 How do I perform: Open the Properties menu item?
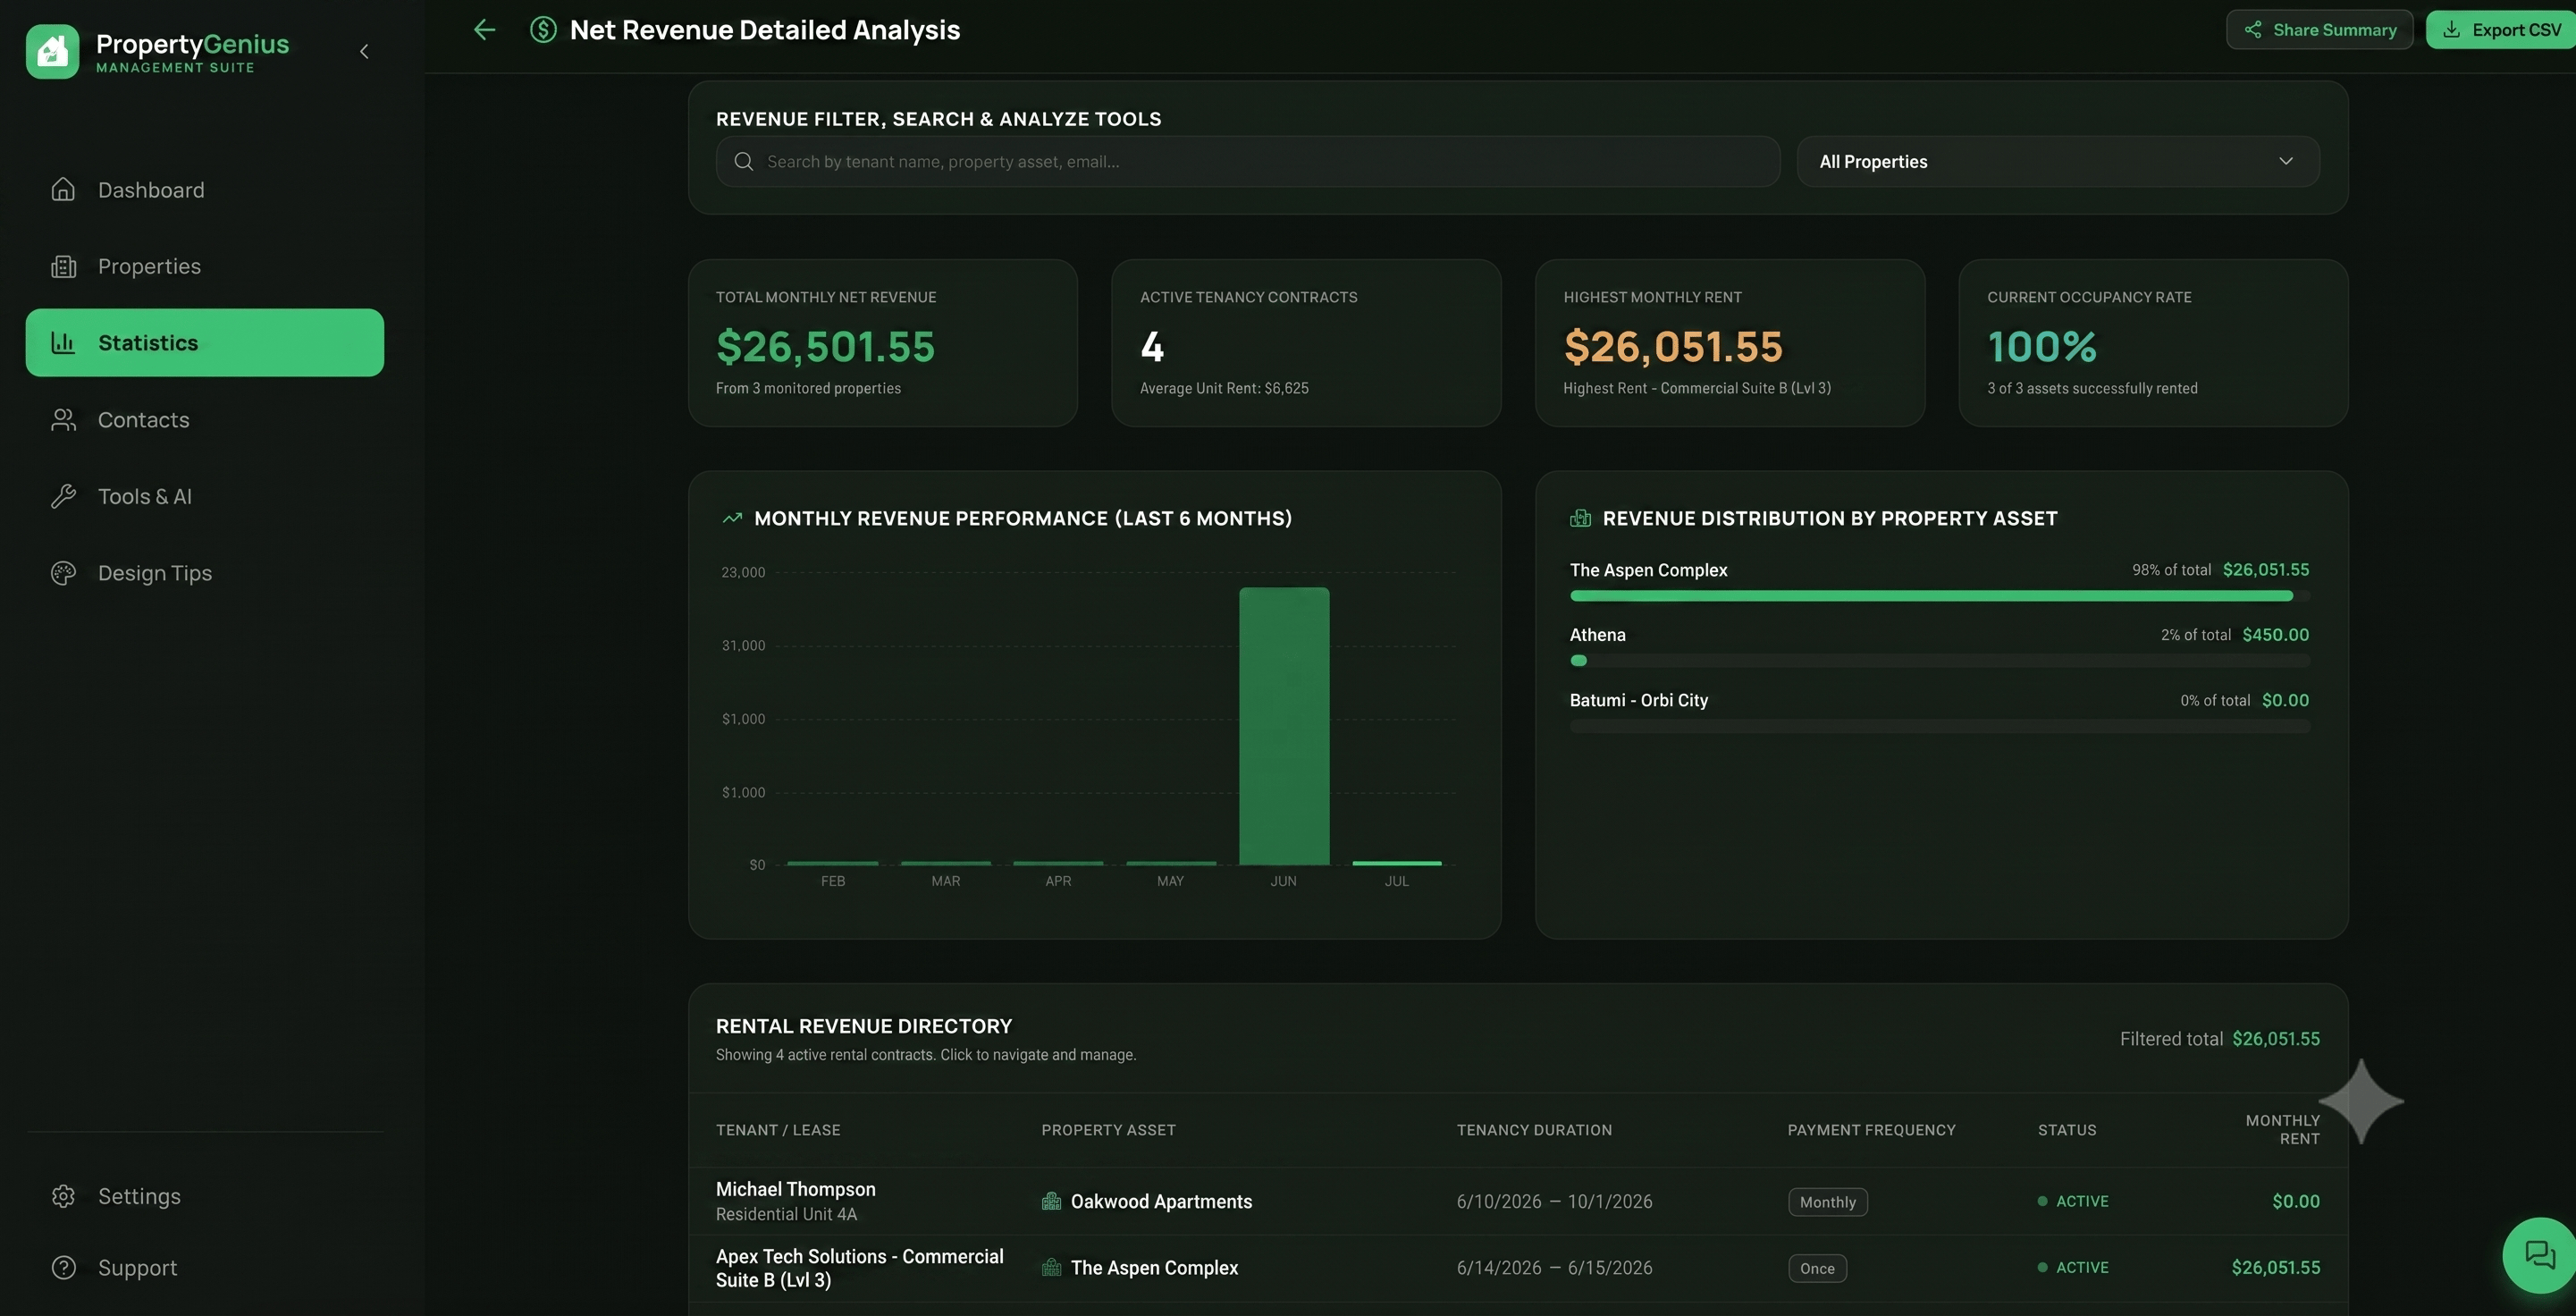coord(205,266)
